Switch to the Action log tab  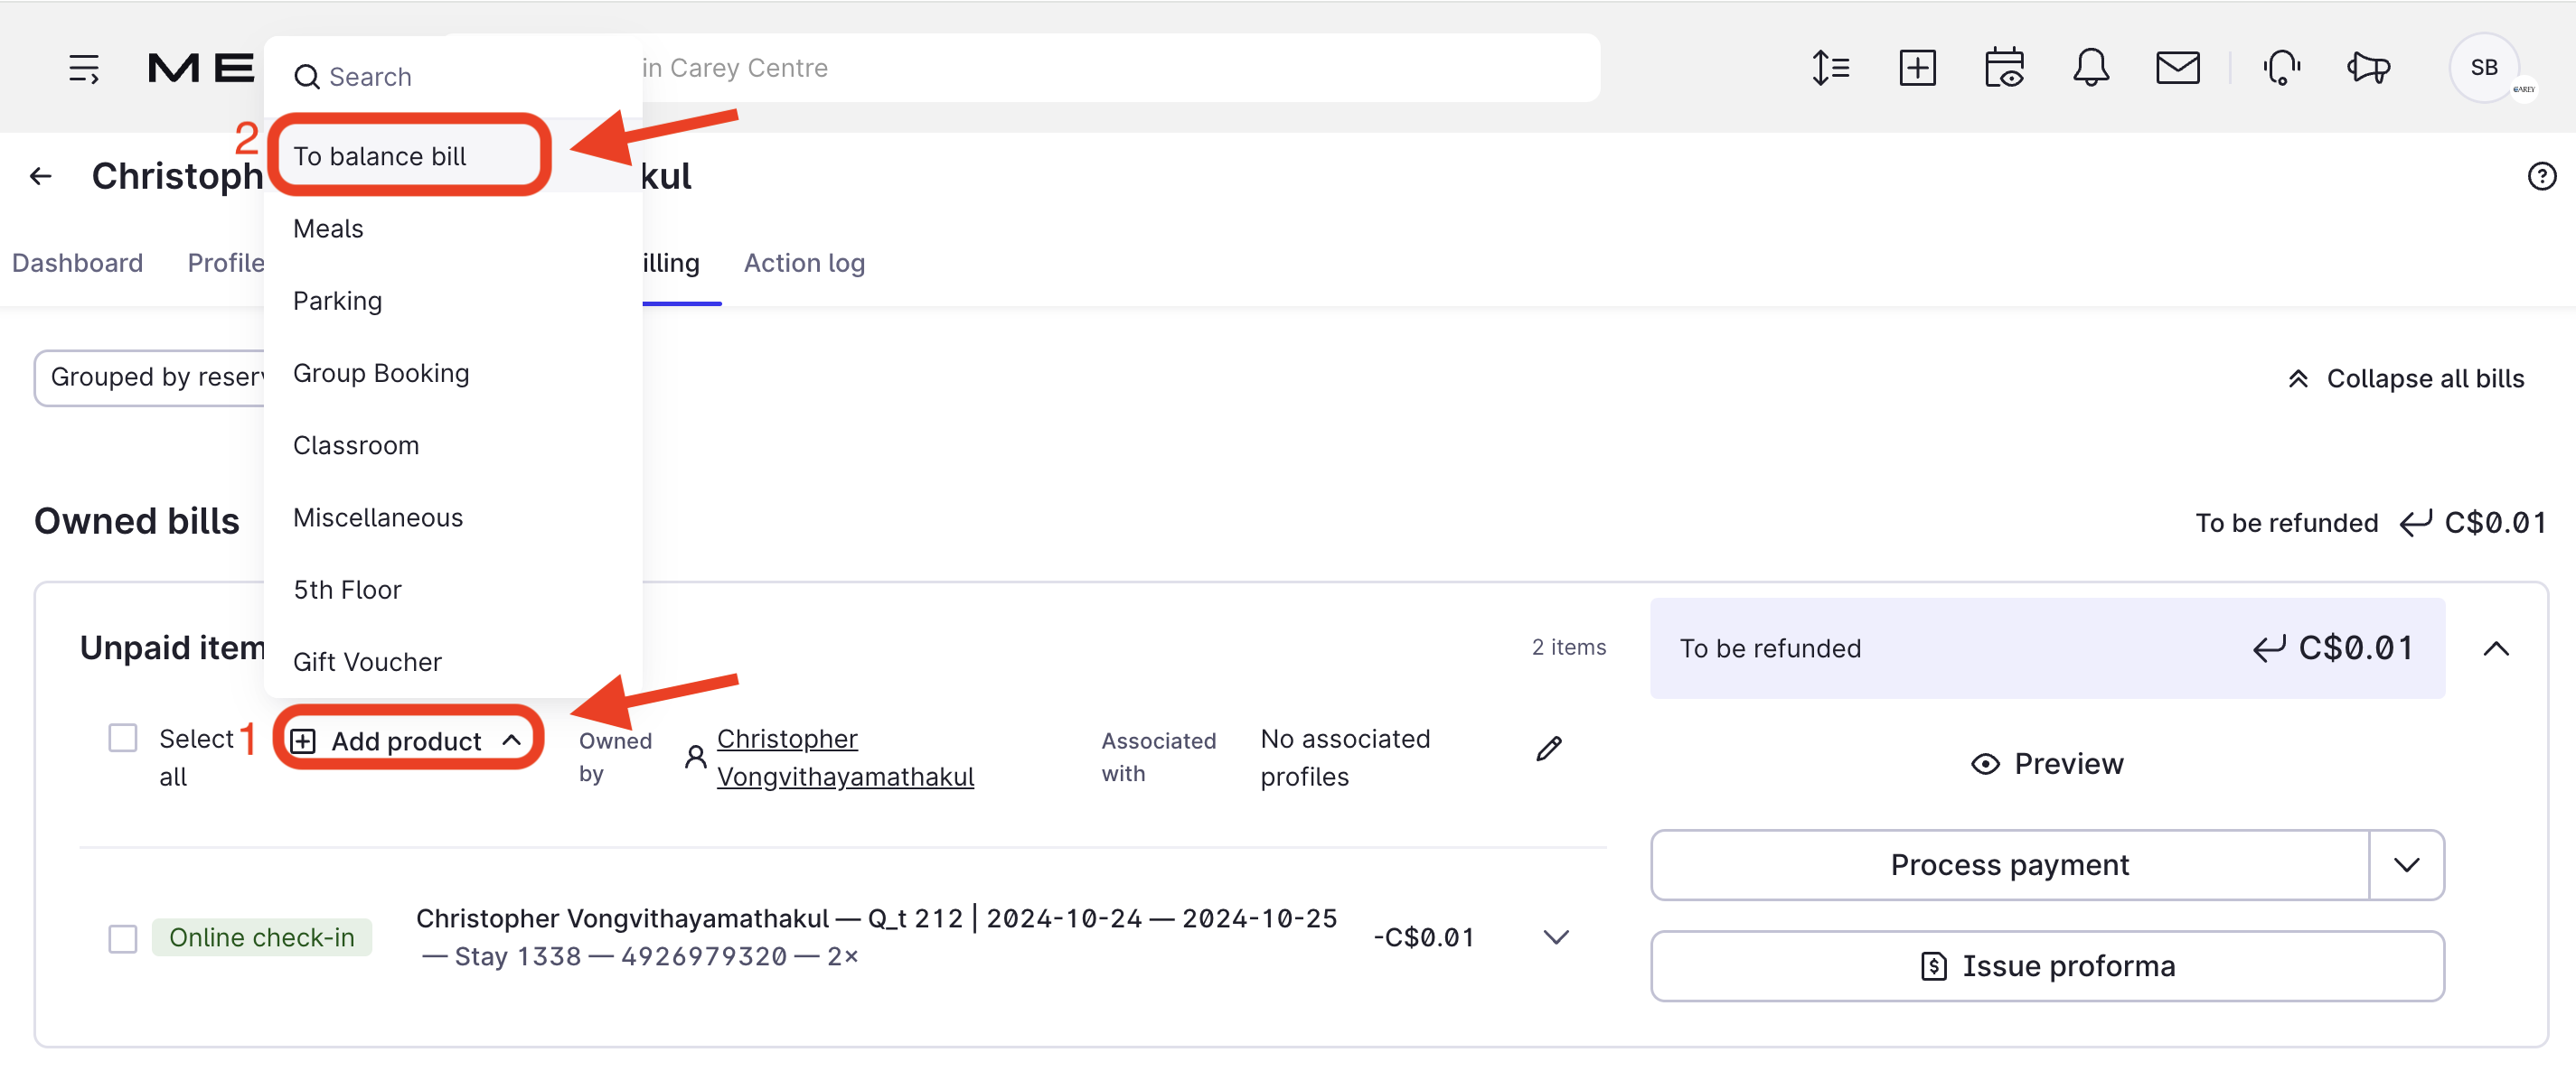tap(804, 263)
